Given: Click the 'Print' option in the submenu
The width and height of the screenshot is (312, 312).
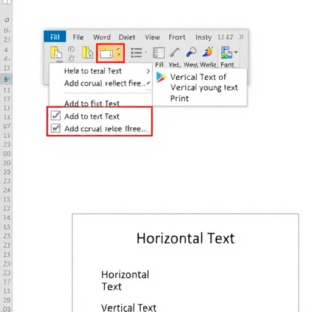Looking at the screenshot, I should coord(179,99).
